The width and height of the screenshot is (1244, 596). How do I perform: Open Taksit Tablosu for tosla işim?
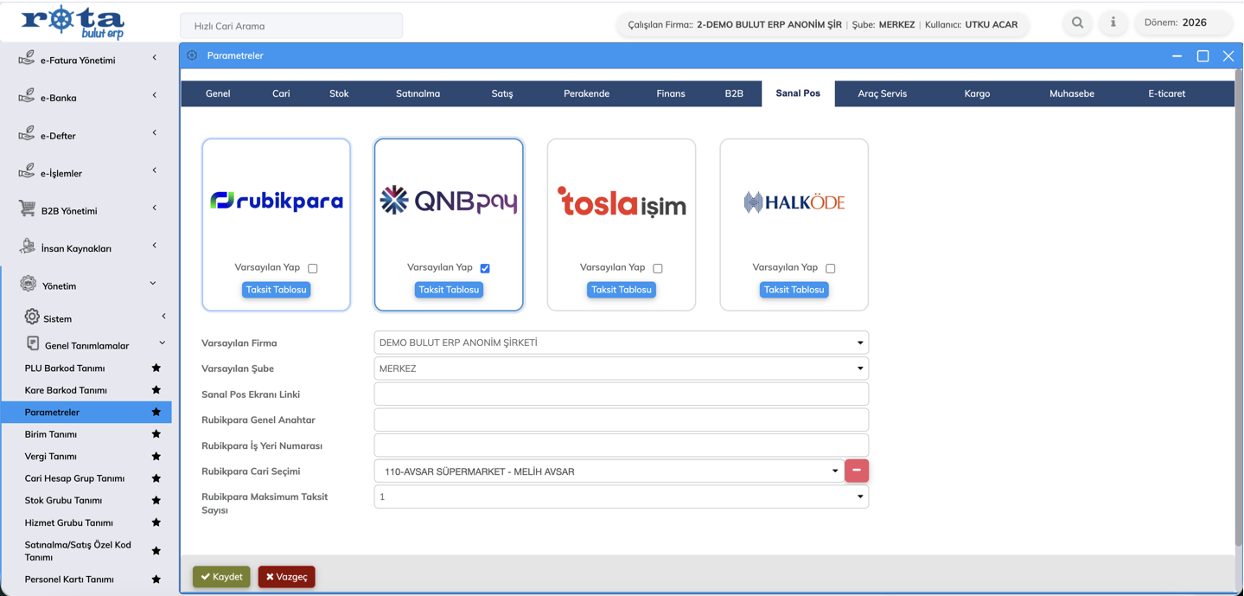(x=621, y=290)
